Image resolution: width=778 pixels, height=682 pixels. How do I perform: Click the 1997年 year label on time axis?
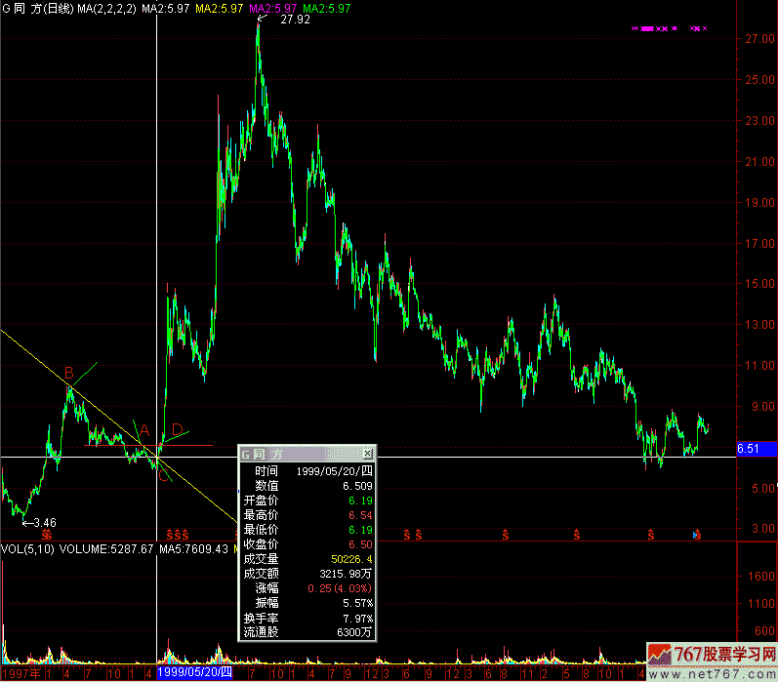pyautogui.click(x=20, y=673)
